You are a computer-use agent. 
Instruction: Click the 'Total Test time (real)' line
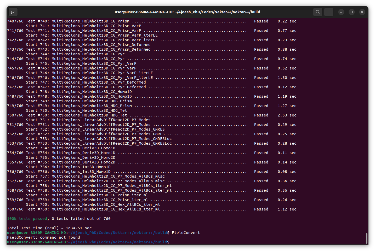[49, 228]
